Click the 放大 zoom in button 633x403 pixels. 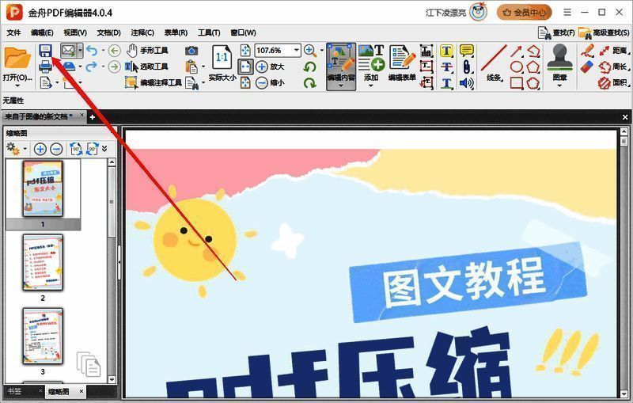tap(271, 67)
